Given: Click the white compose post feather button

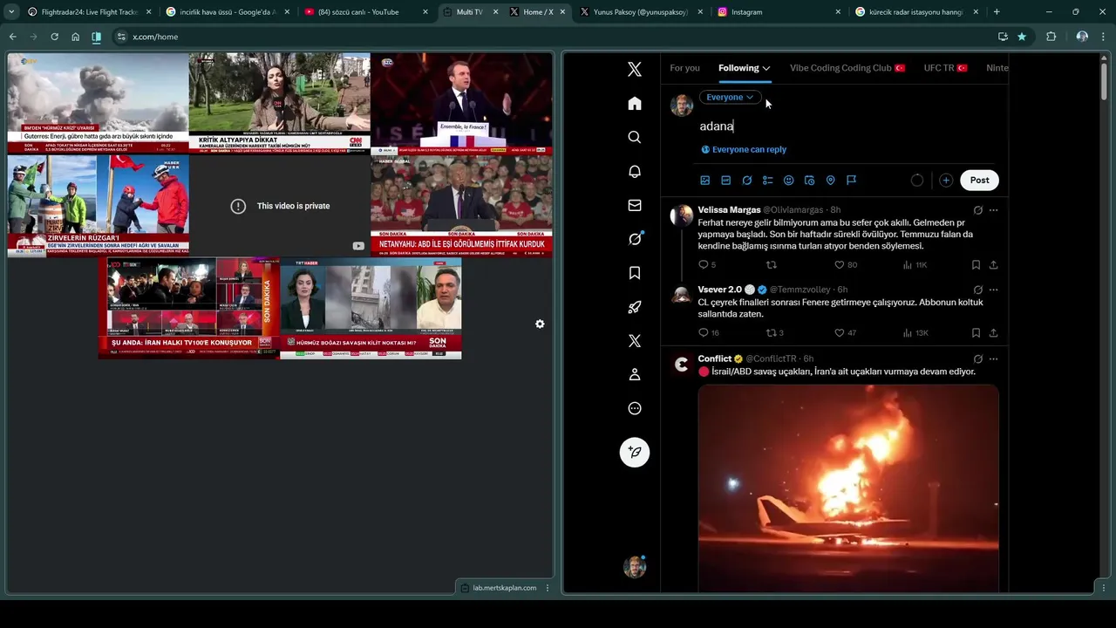Looking at the screenshot, I should click(635, 452).
